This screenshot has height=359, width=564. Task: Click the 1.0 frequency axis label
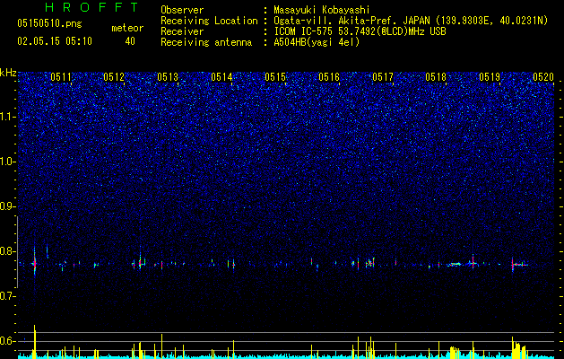[x=7, y=162]
